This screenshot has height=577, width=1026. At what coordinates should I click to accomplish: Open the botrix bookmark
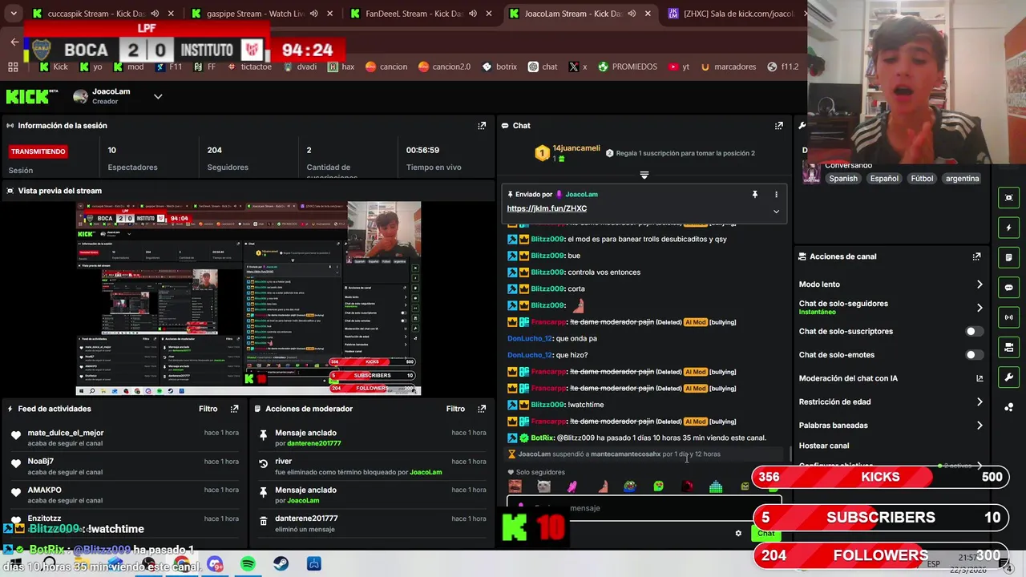pos(499,67)
